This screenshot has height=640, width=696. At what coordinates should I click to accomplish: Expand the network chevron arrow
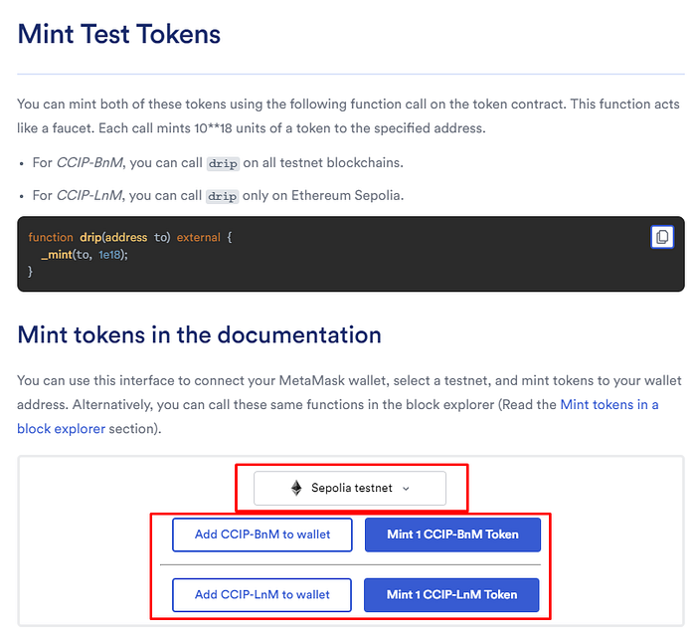pos(406,489)
